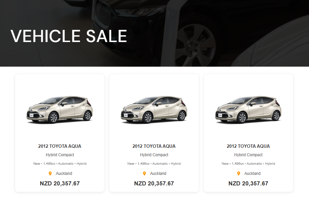309x202 pixels.
Task: Select the VEHICLE SALE page heading
Action: [69, 36]
